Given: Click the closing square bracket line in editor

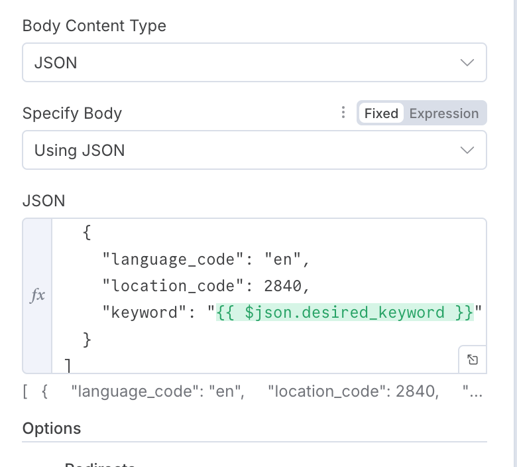Looking at the screenshot, I should (x=68, y=364).
